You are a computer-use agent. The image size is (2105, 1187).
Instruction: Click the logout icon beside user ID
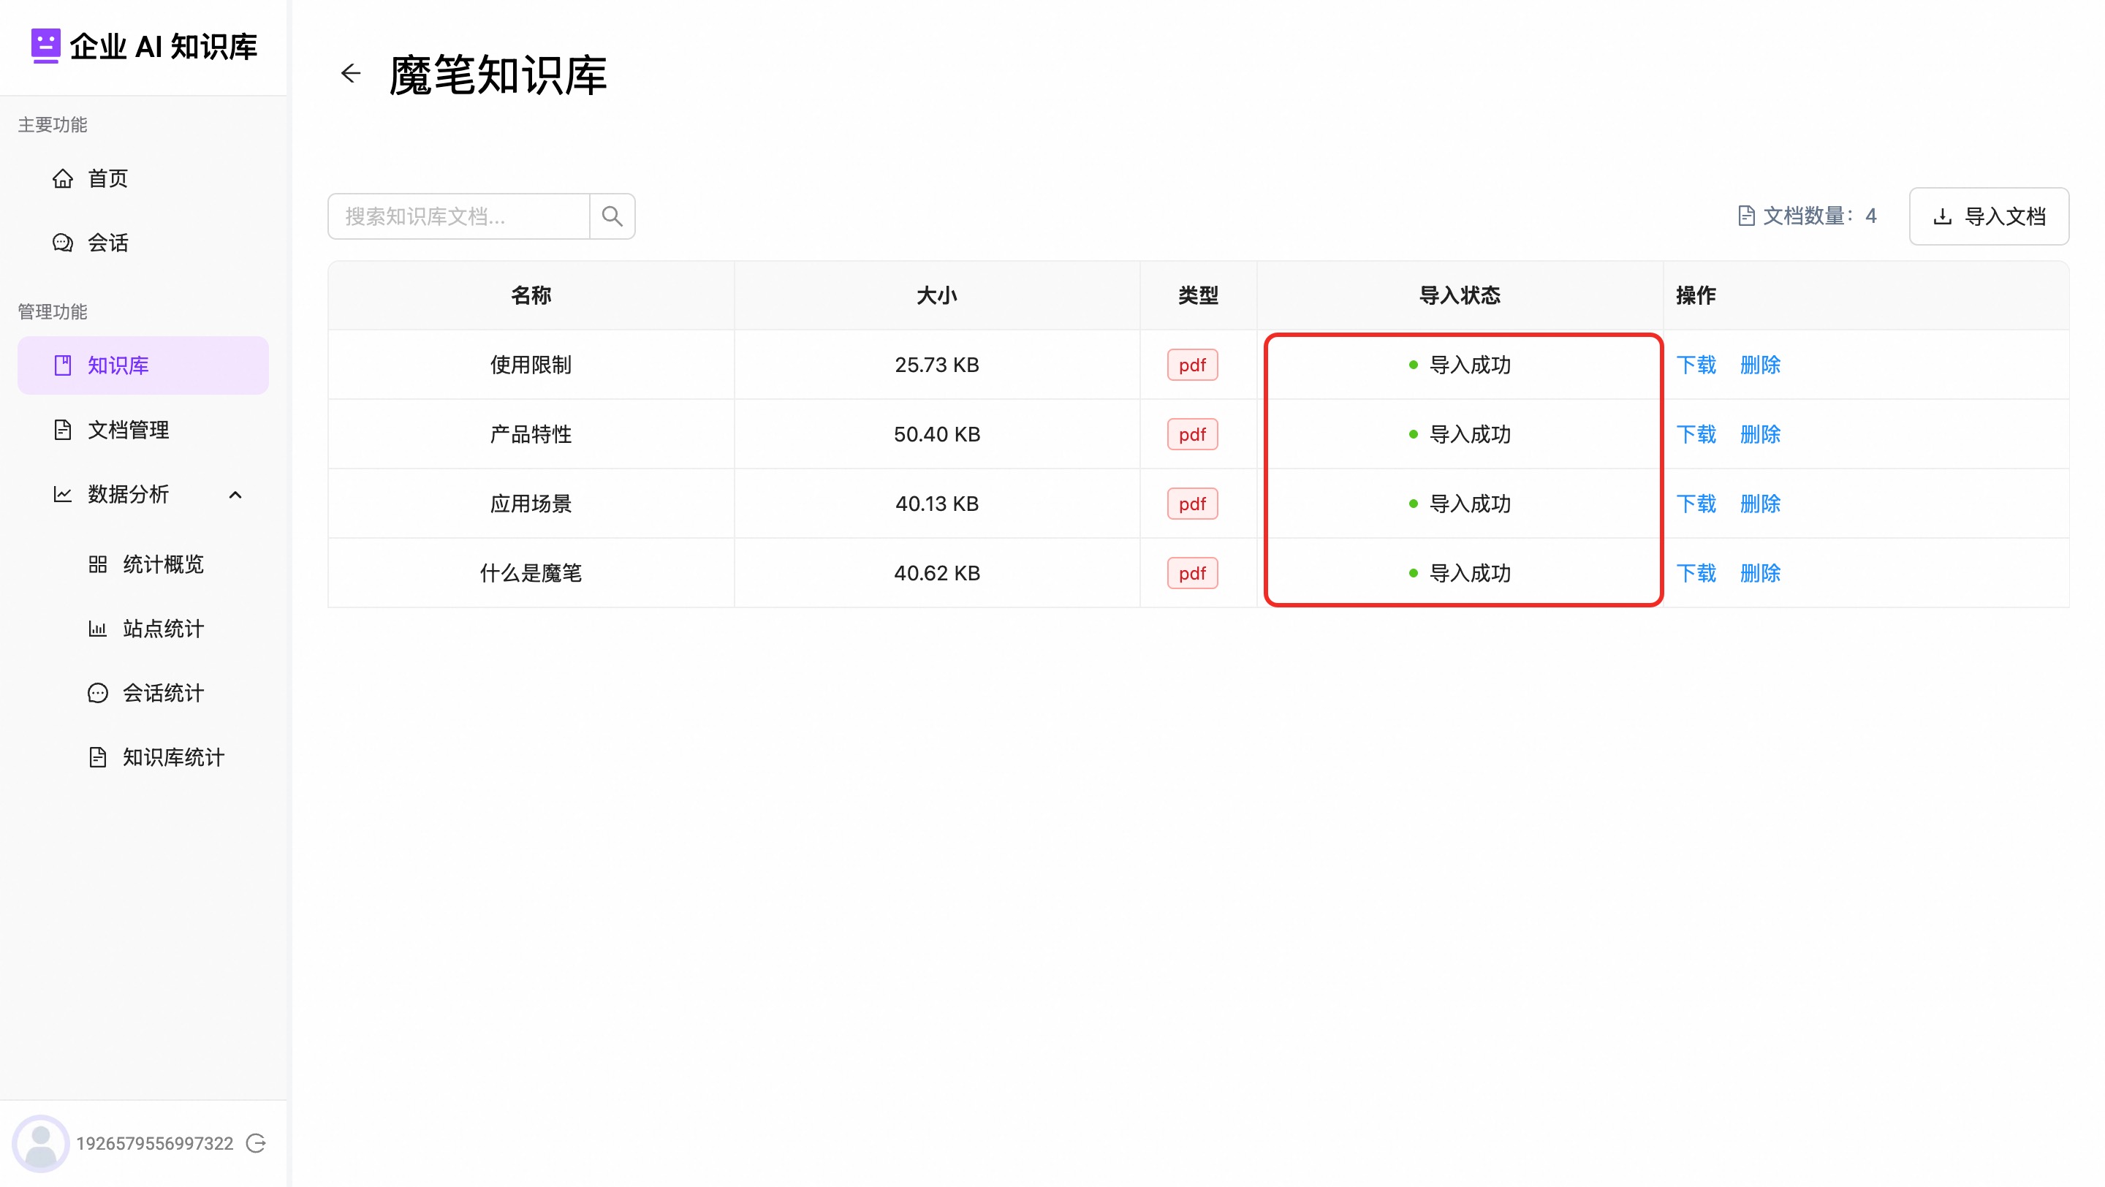pos(256,1143)
